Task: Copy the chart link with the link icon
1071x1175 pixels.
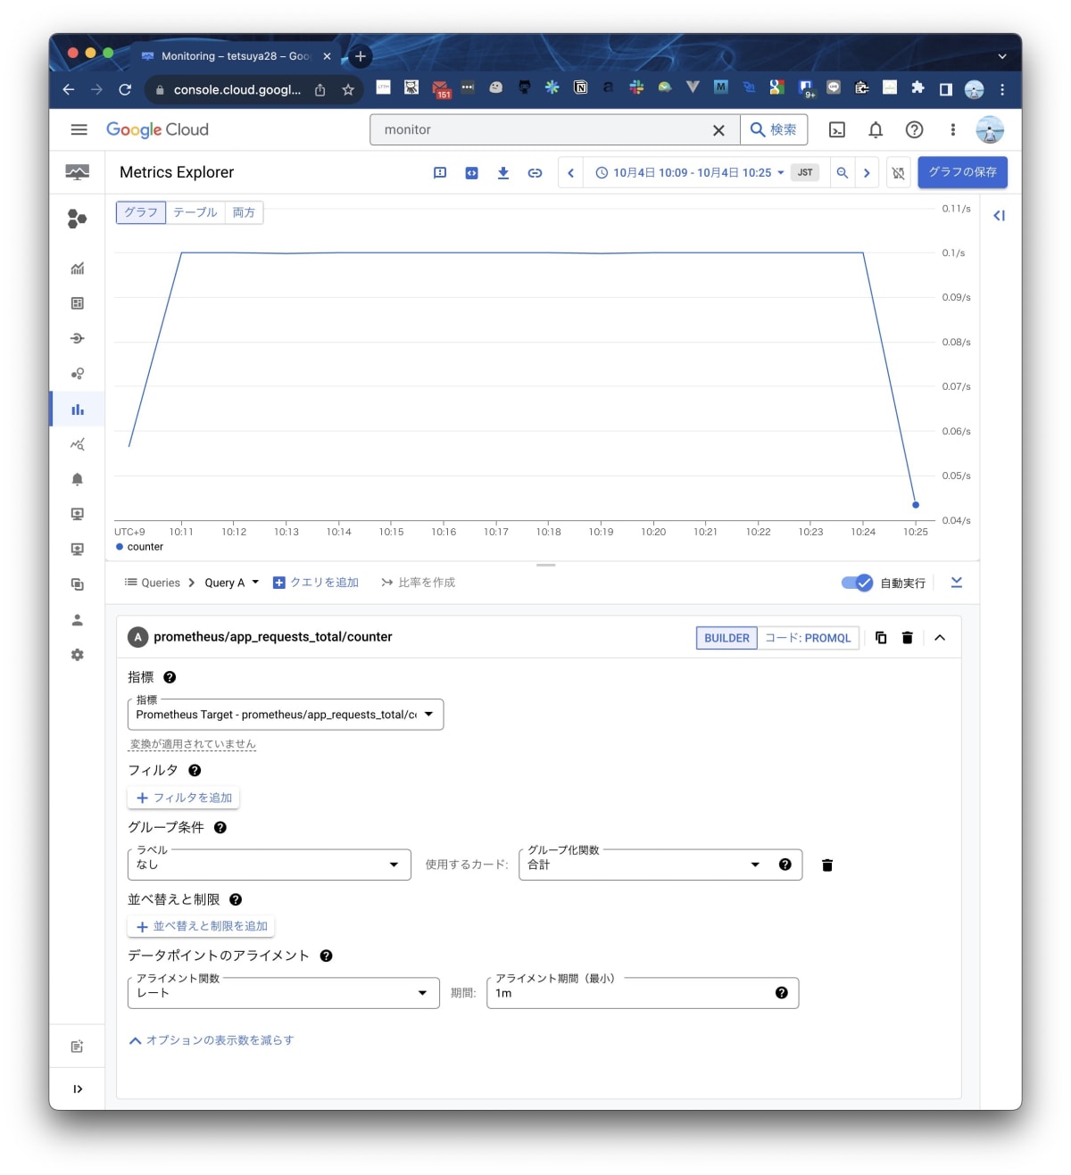Action: (x=535, y=173)
